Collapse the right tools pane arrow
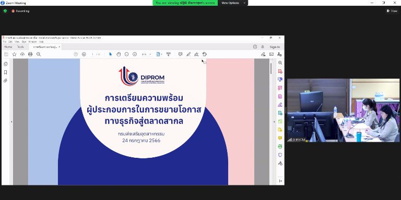The height and width of the screenshot is (200, 401). tap(280, 181)
